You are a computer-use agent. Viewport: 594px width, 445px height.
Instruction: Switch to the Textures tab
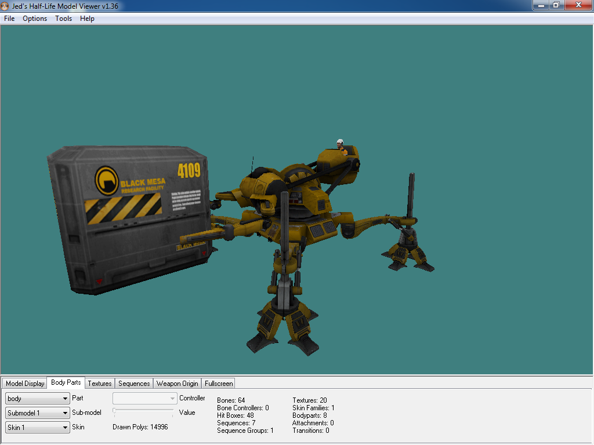coord(100,384)
